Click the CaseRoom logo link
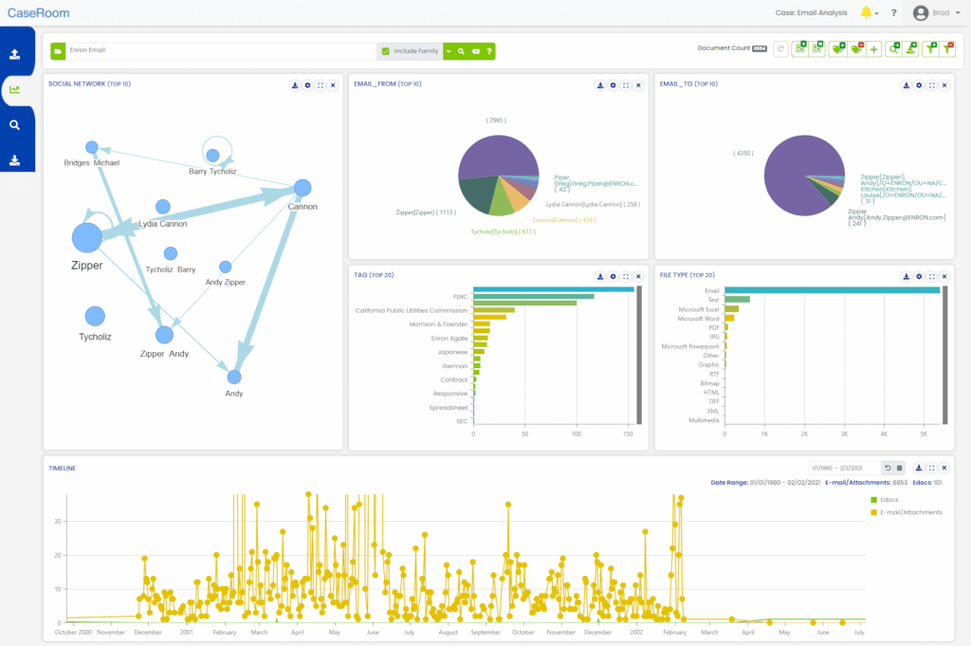Screen dimensions: 971x646 click(38, 13)
